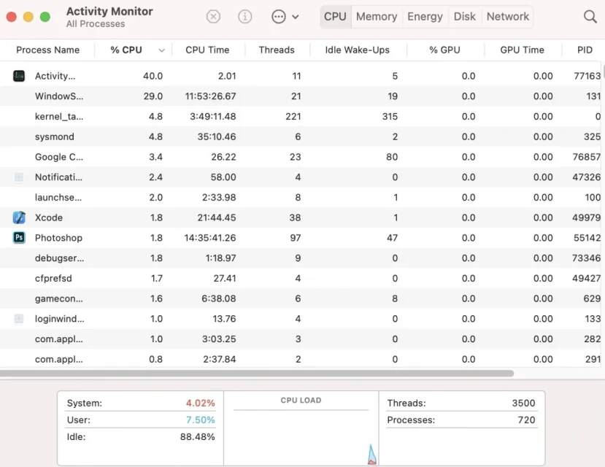
Task: Select the gamecon... process row
Action: (x=300, y=298)
